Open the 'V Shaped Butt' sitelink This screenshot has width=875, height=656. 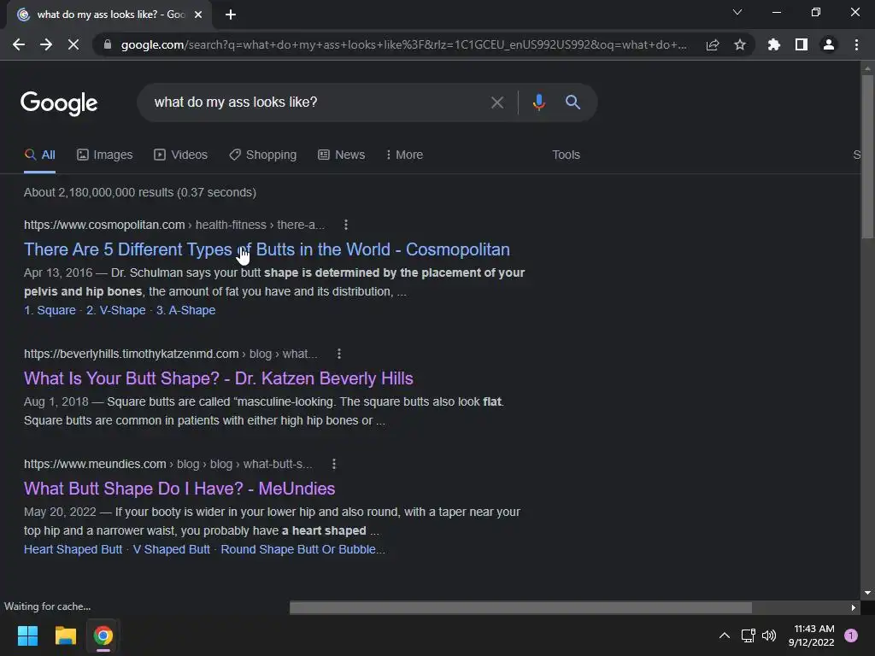point(171,549)
